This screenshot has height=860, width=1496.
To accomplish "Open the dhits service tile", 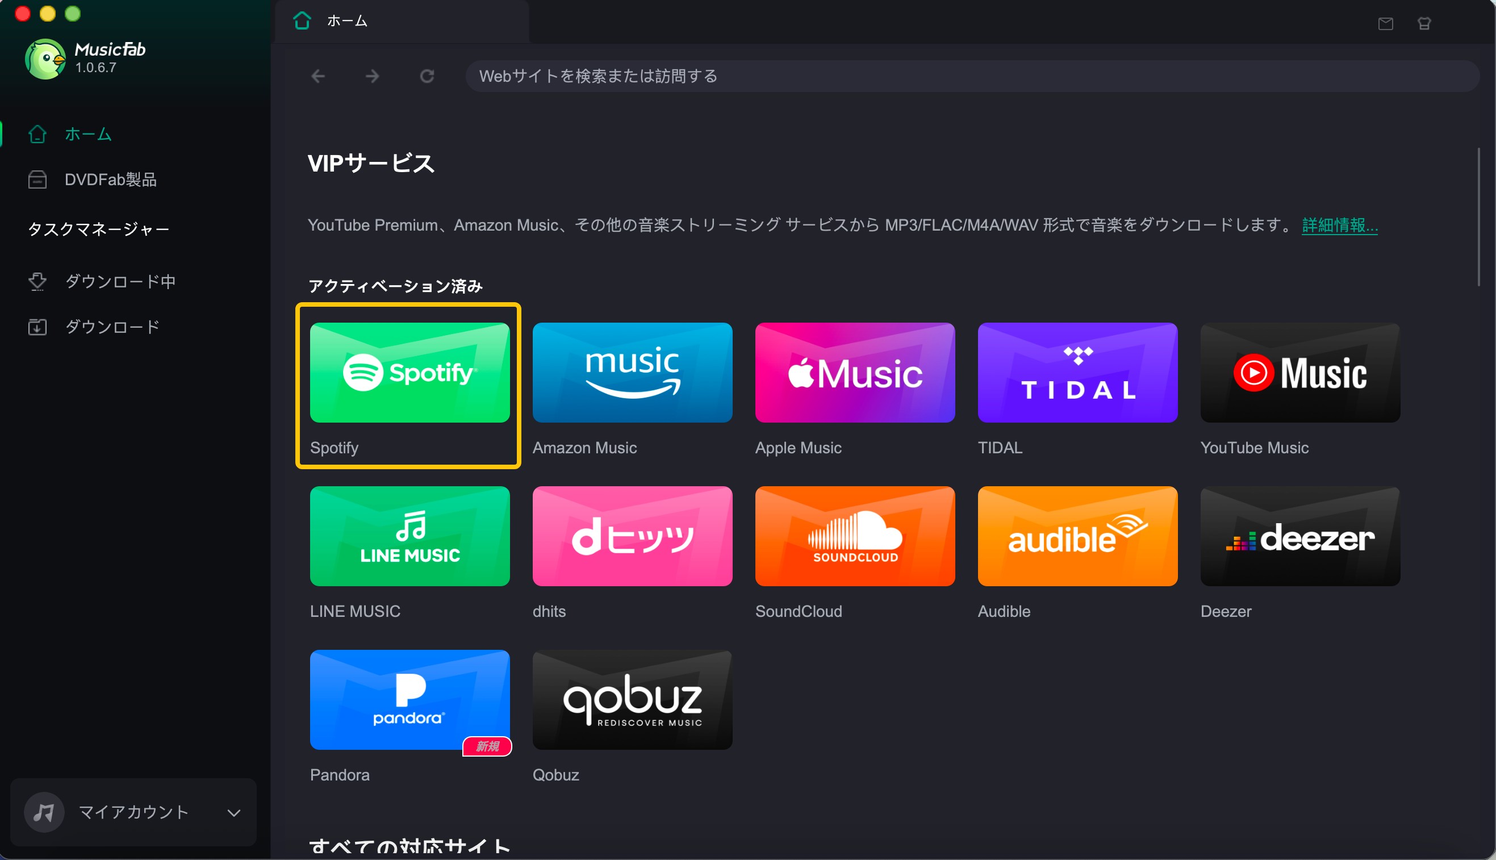I will (x=632, y=536).
